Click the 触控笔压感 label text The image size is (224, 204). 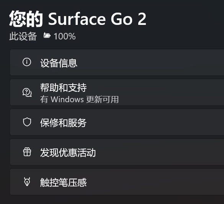pos(63,182)
